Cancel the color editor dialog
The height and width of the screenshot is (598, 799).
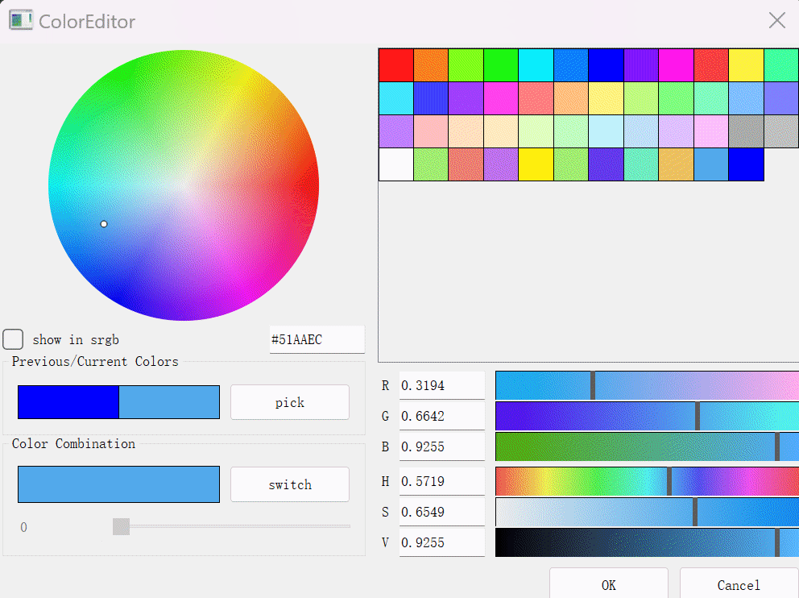coord(738,584)
